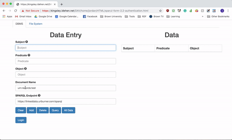
Task: Click the Object help question-mark icon
Action: 26,68
